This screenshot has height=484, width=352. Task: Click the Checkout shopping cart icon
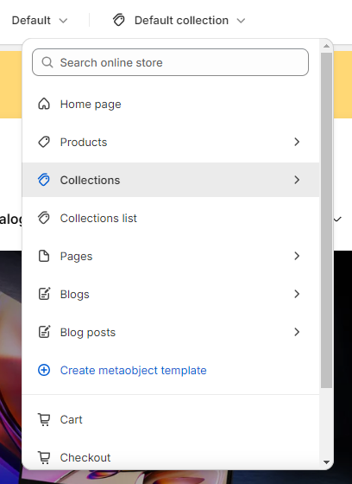pyautogui.click(x=44, y=457)
